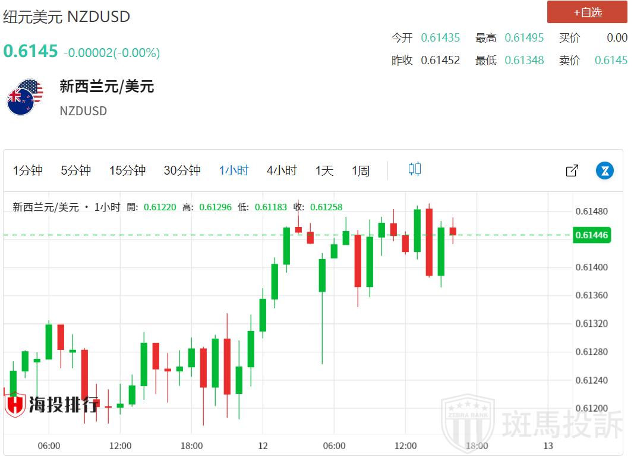This screenshot has height=461, width=634.
Task: Open chart in popup window icon
Action: (572, 170)
